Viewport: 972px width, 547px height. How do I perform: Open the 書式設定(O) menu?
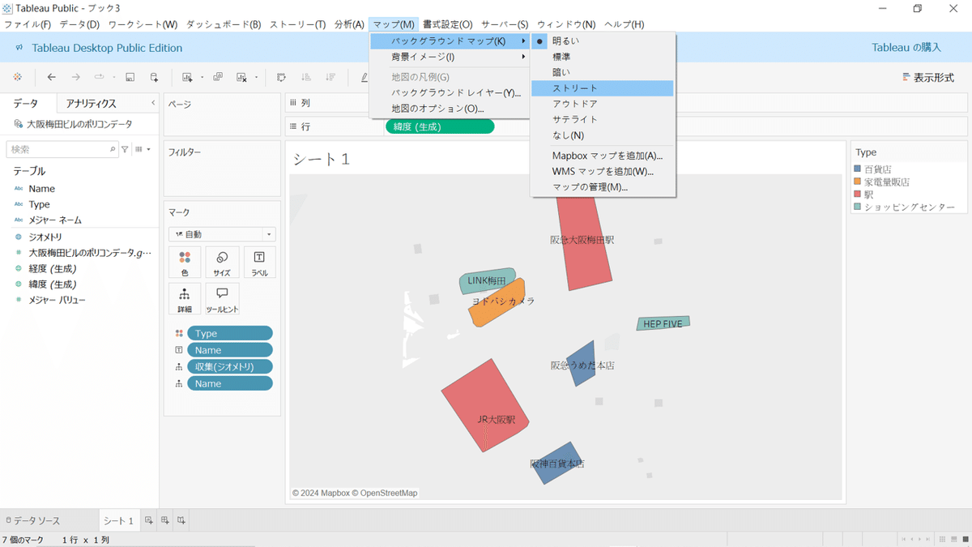(x=447, y=24)
